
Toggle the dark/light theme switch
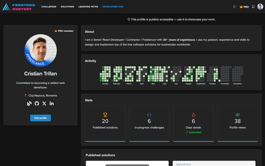(x=235, y=7)
